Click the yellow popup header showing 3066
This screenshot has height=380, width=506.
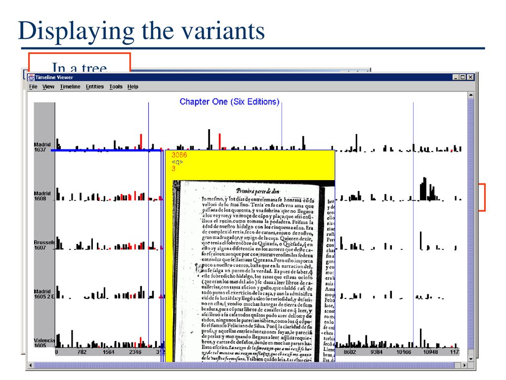click(x=250, y=164)
